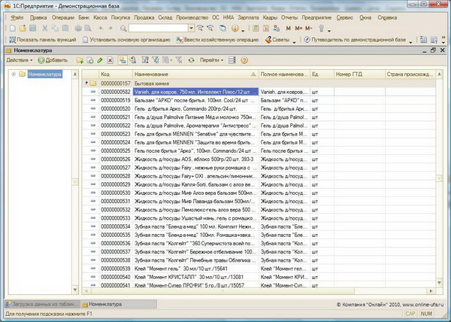The height and width of the screenshot is (322, 451).
Task: Click the Find next icon
Action: coord(200,28)
